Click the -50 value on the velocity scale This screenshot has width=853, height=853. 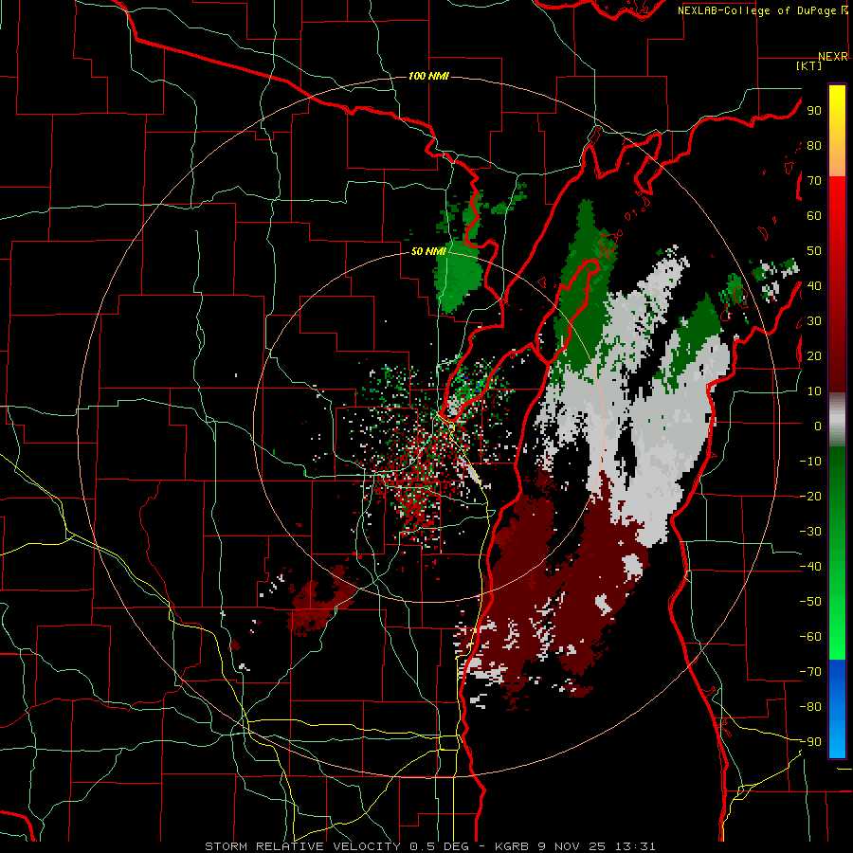coord(810,602)
